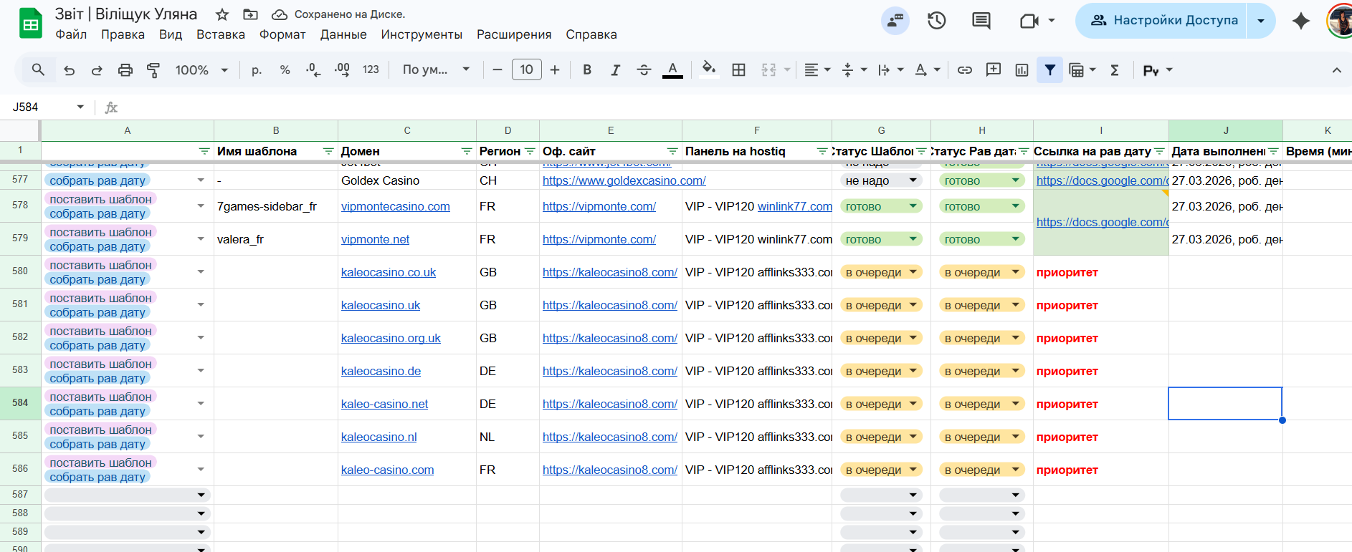Image resolution: width=1352 pixels, height=552 pixels.
Task: Toggle the filter button in toolbar
Action: pyautogui.click(x=1049, y=70)
